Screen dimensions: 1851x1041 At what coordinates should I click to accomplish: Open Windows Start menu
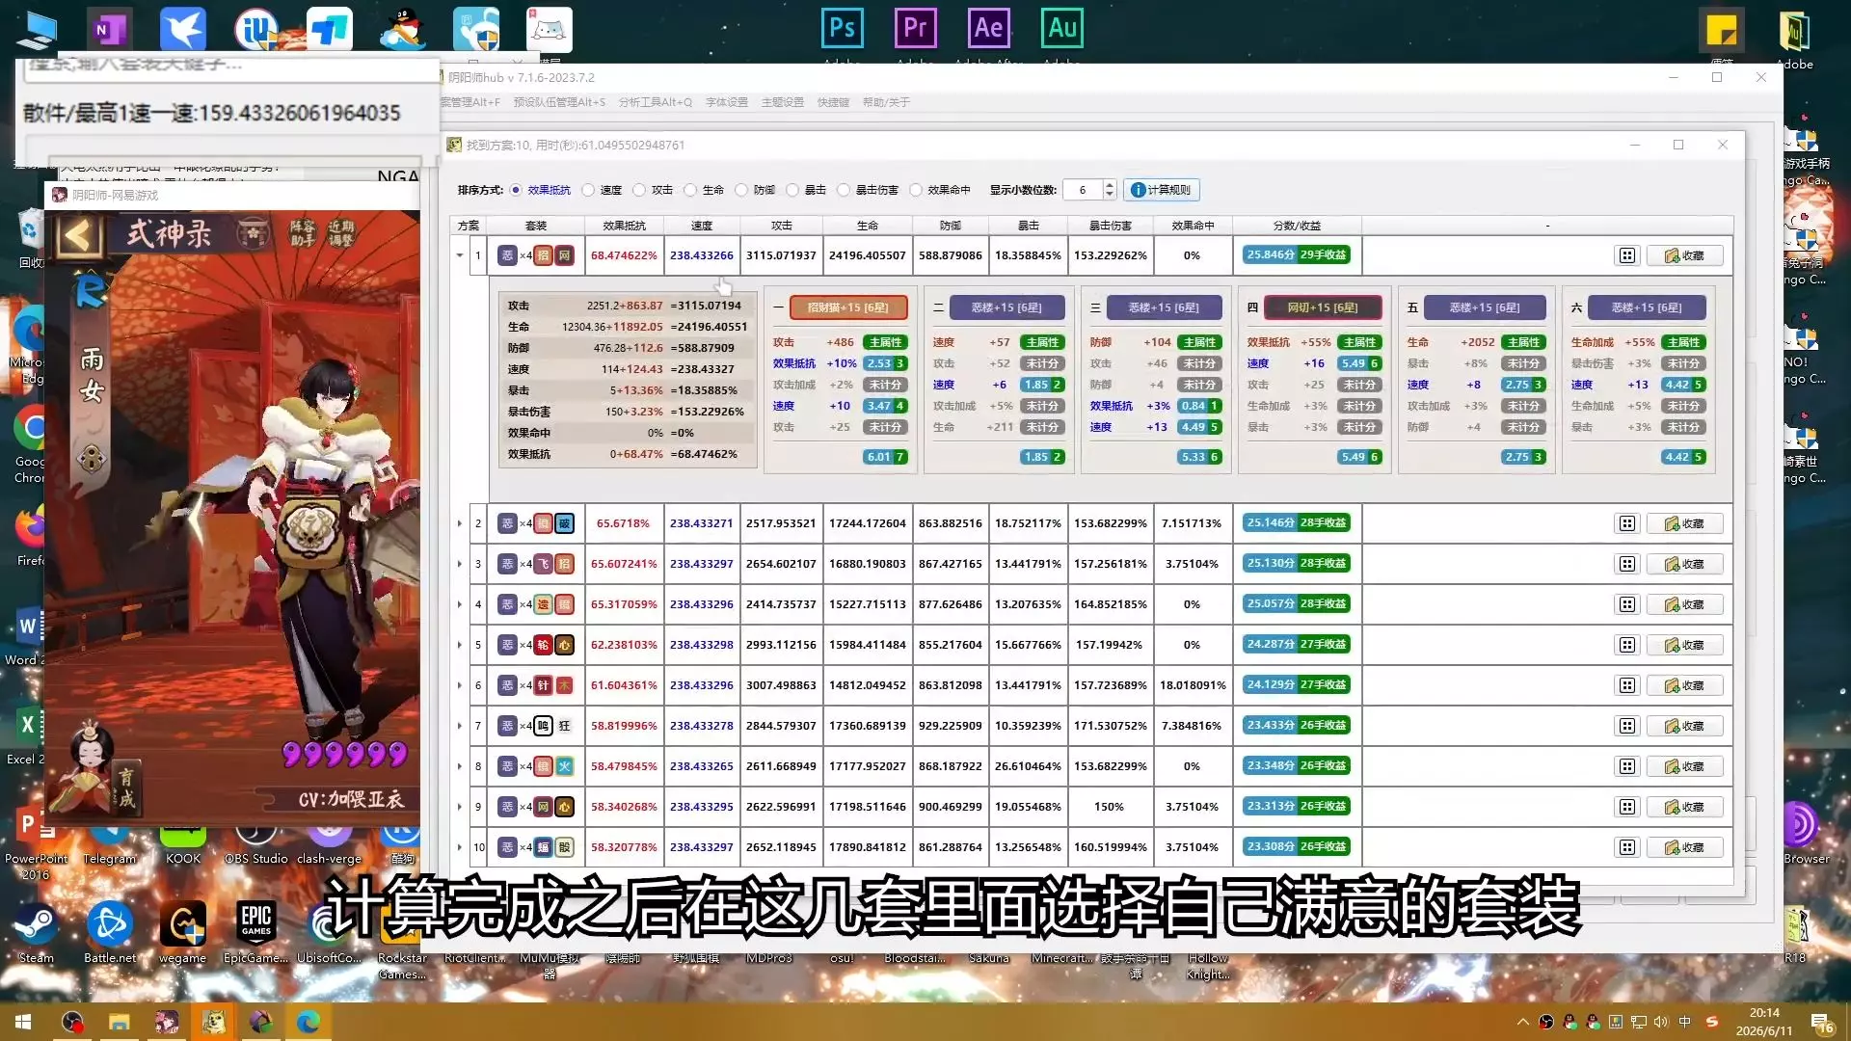(x=23, y=1022)
